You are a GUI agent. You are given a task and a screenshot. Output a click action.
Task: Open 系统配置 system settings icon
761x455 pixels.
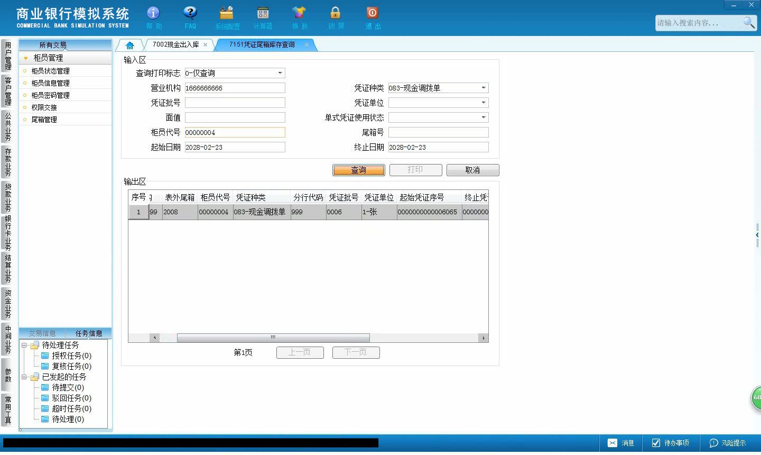click(227, 17)
